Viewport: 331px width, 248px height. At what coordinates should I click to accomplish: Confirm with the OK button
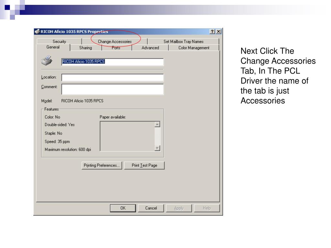click(123, 208)
